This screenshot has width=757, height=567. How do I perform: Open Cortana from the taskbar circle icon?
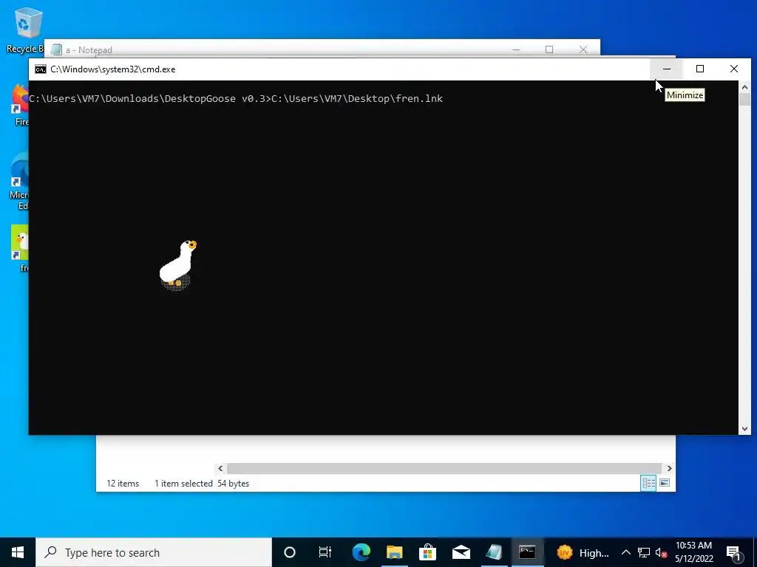[290, 552]
